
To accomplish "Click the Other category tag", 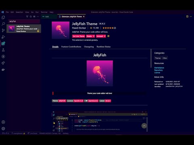I will click(165, 58).
